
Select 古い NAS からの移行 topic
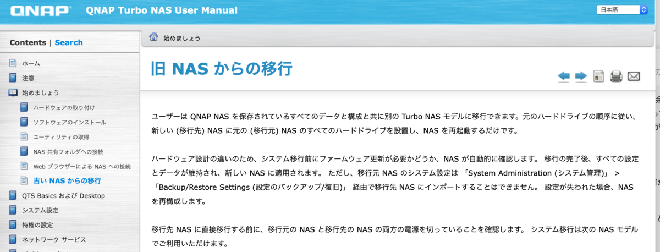(67, 180)
